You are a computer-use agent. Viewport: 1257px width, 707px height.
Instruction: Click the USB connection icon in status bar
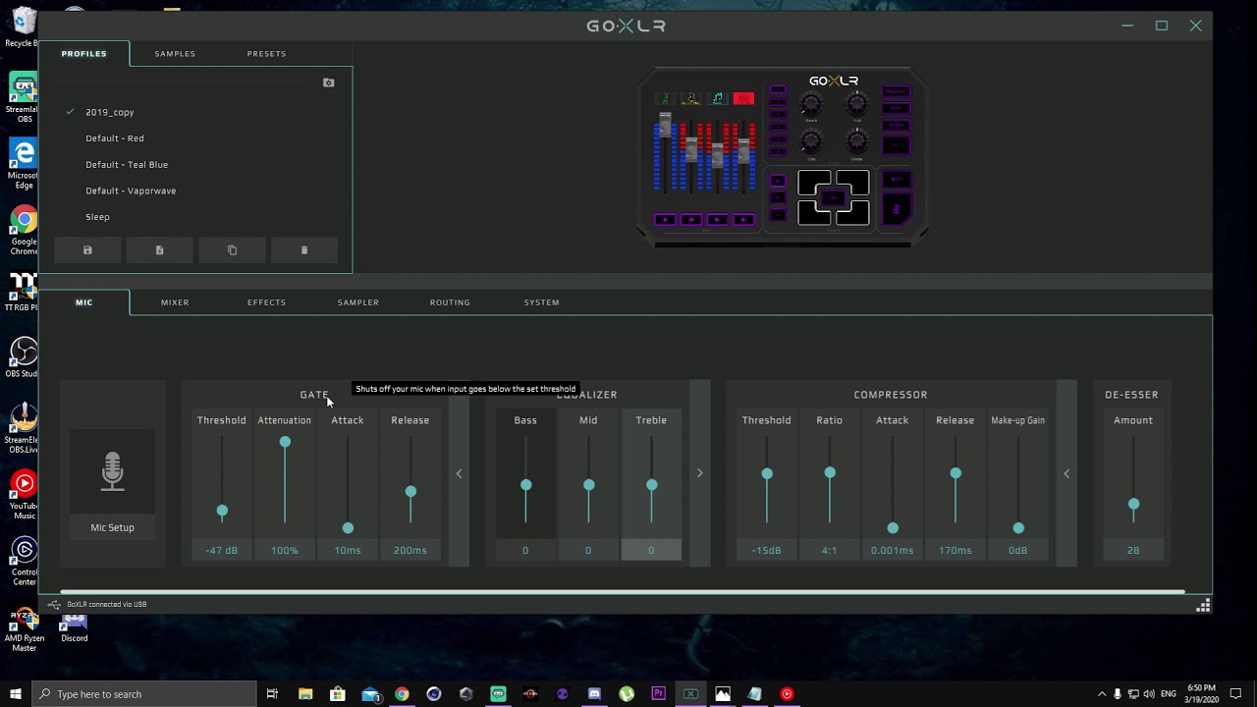coord(54,604)
